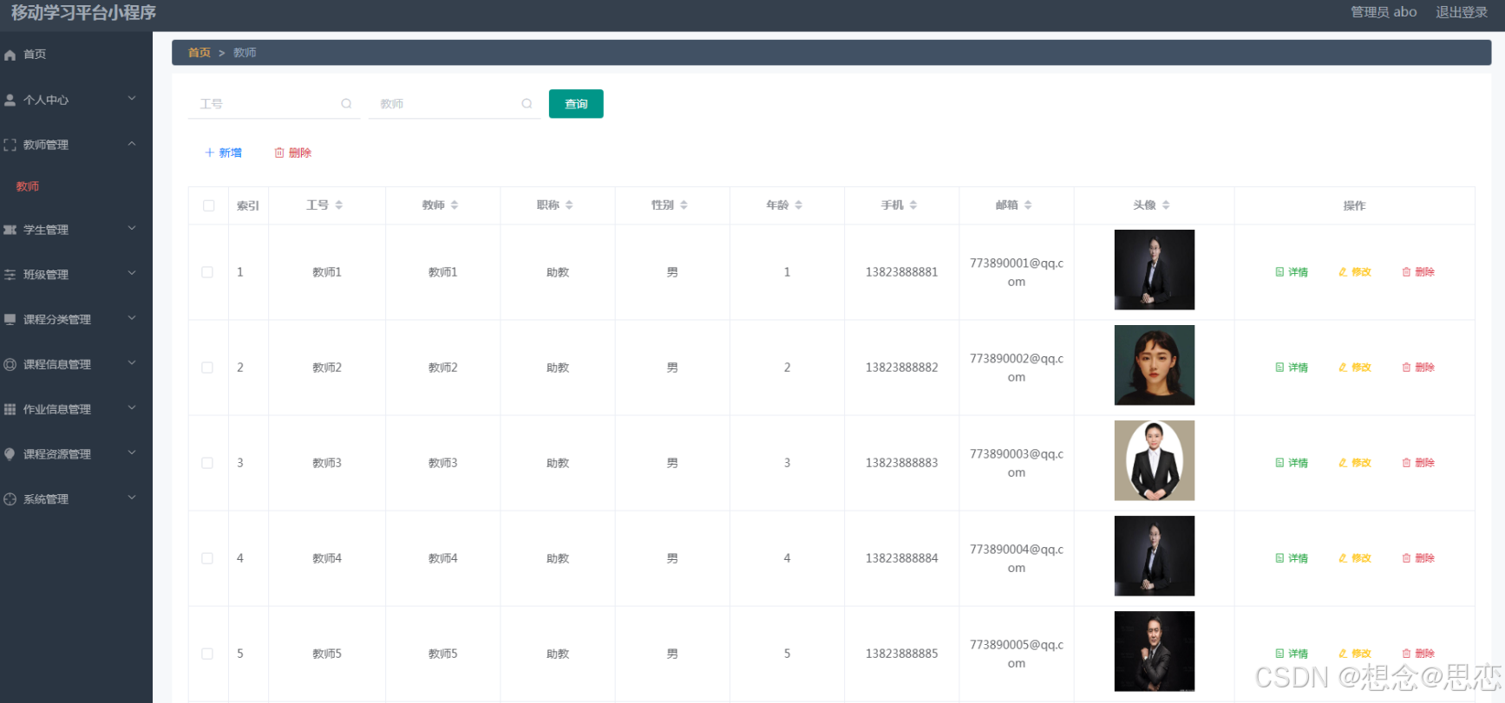Click the globe icon beside 系统管理
This screenshot has height=703, width=1505.
point(10,499)
